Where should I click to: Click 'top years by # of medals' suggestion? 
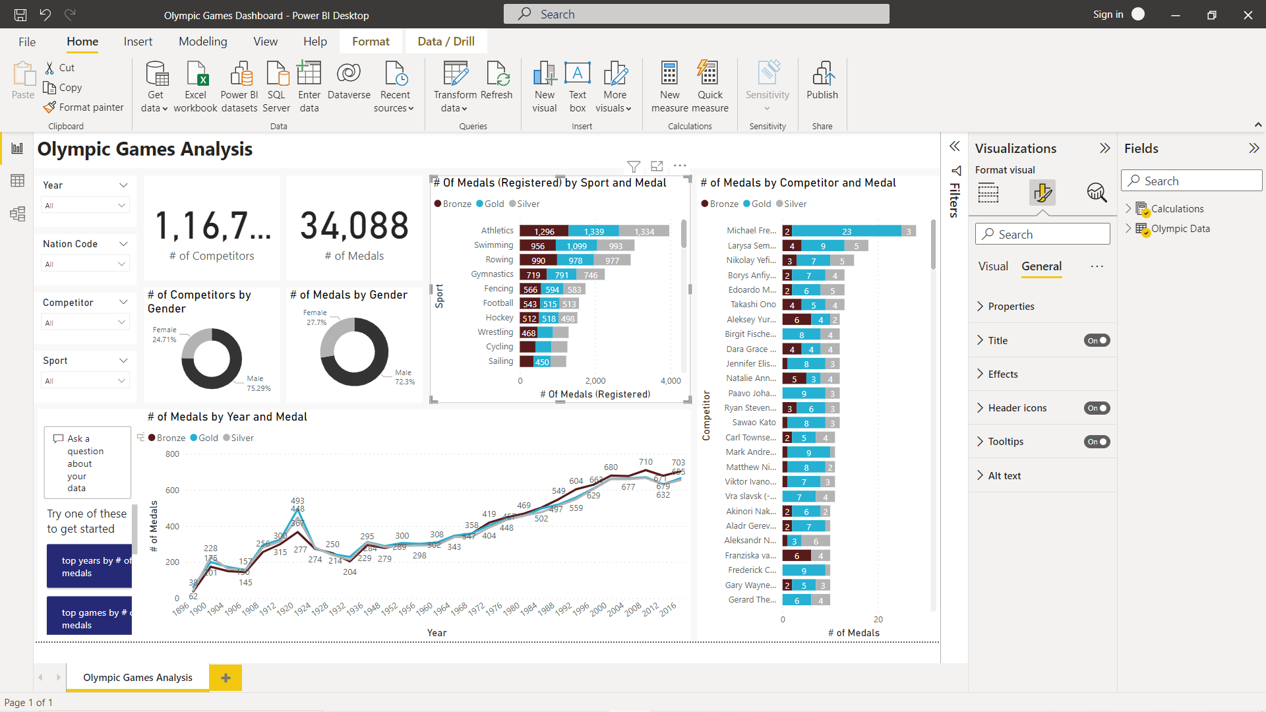tap(90, 566)
